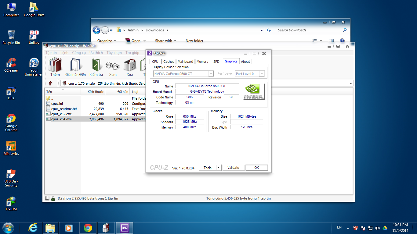Switch to WinRAR on the taskbar
Screen dimensions: 417x234
point(106,228)
